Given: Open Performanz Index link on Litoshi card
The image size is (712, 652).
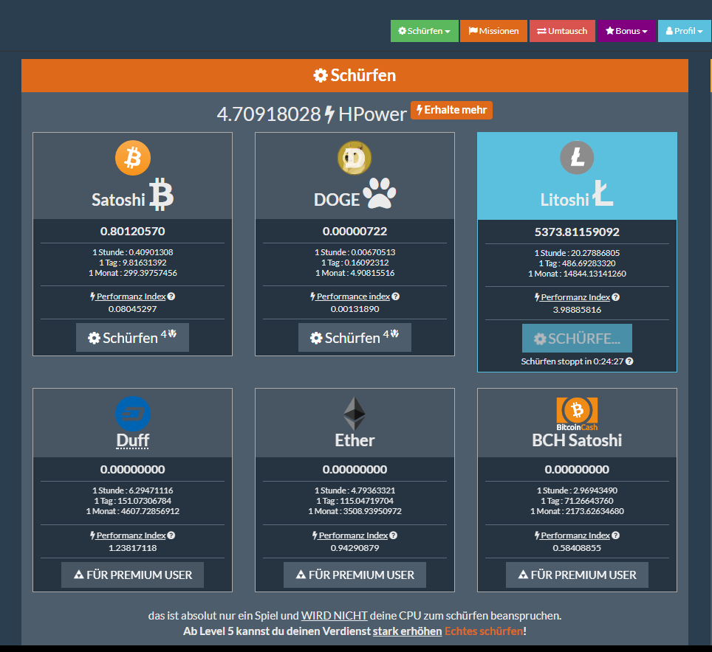Looking at the screenshot, I should (575, 297).
